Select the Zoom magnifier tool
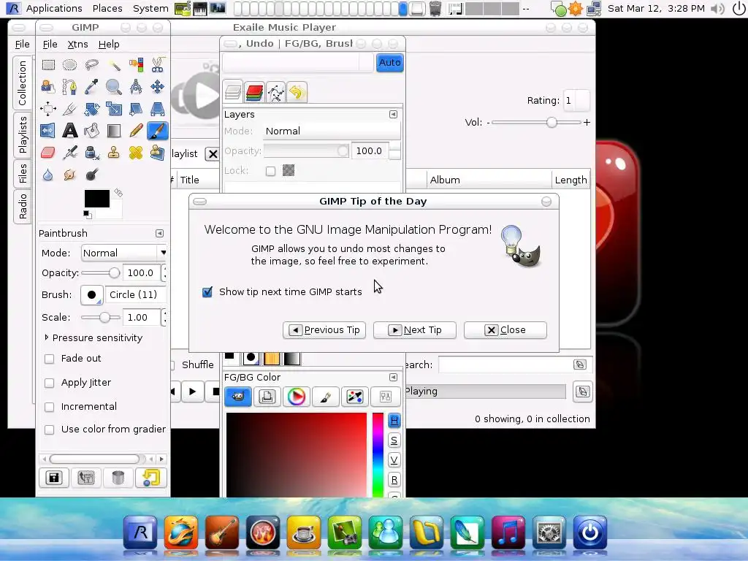Screen dimensions: 748x561 (x=113, y=86)
